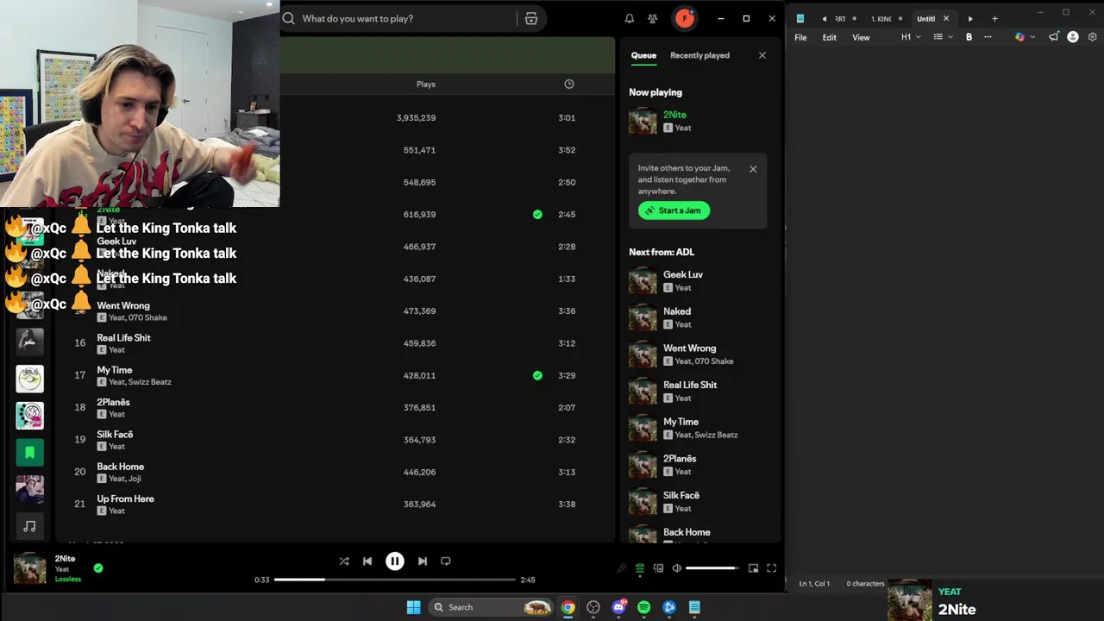Image resolution: width=1104 pixels, height=621 pixels.
Task: Click the search magnifier in Spotify
Action: [x=289, y=18]
